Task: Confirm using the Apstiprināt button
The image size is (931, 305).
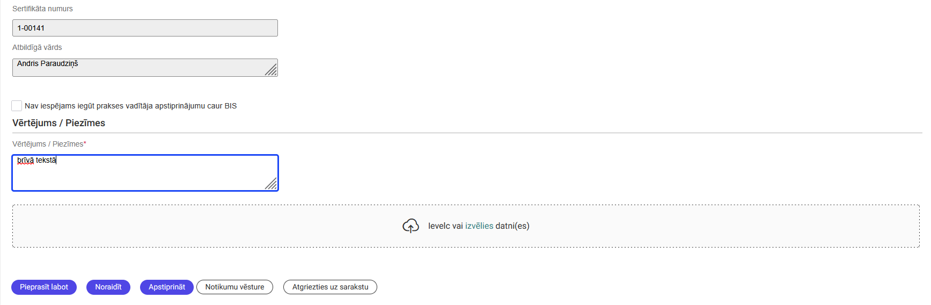Action: click(167, 287)
